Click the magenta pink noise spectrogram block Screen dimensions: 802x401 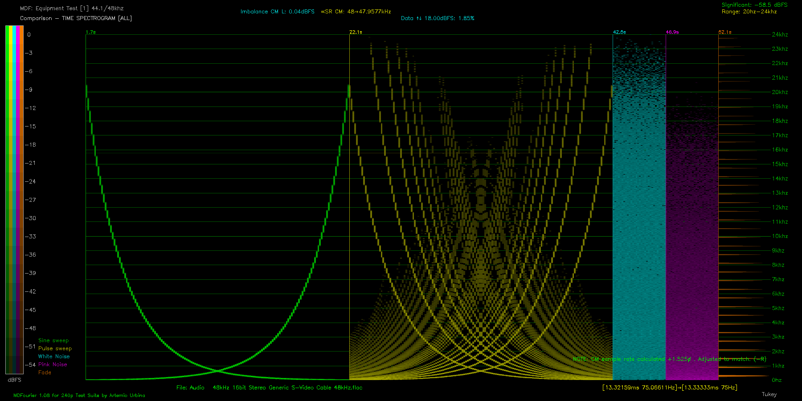click(x=692, y=245)
